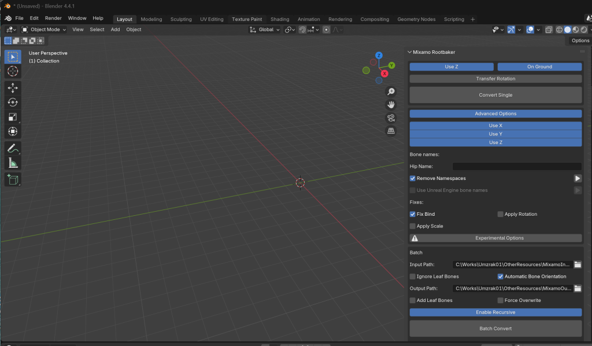The width and height of the screenshot is (592, 346).
Task: Click the Hip Name input field
Action: click(517, 166)
